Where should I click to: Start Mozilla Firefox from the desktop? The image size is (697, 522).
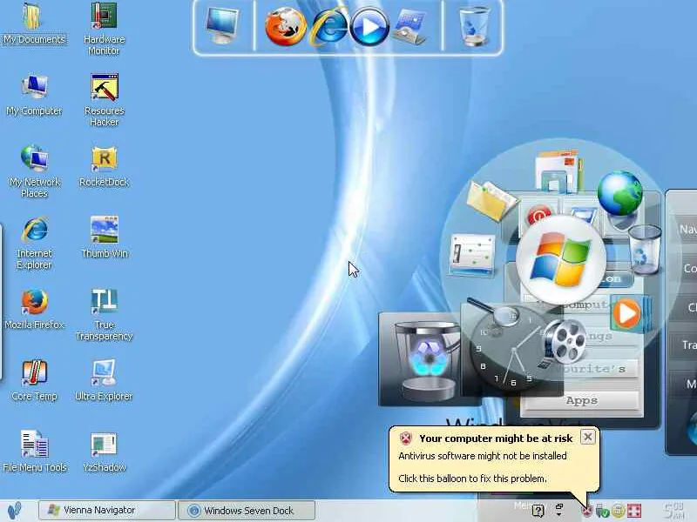(x=34, y=310)
